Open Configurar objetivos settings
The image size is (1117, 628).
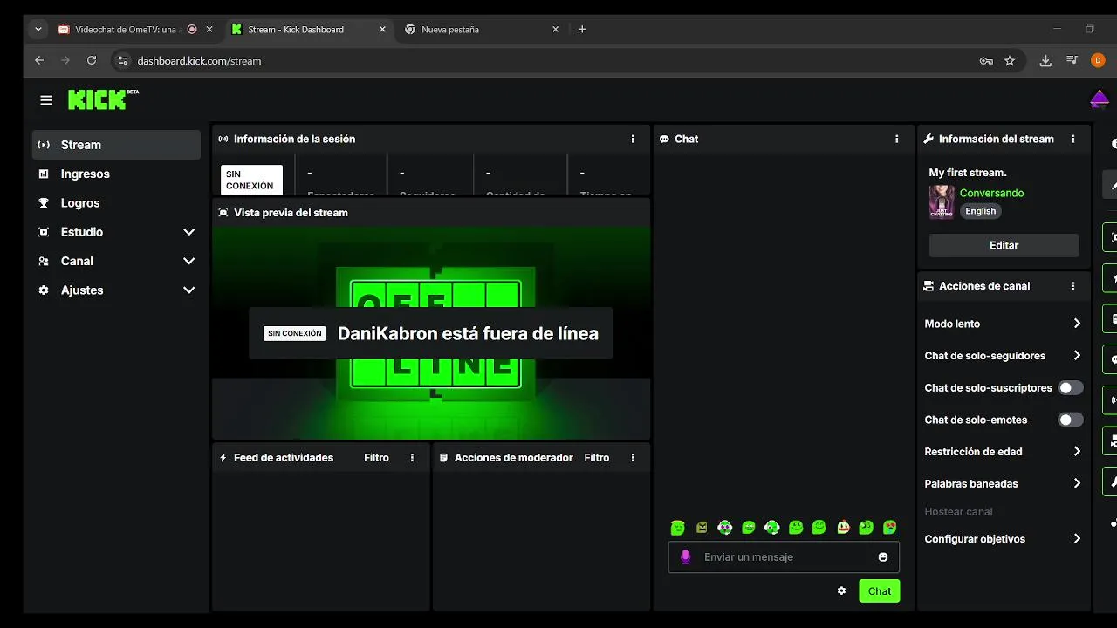tap(1003, 539)
